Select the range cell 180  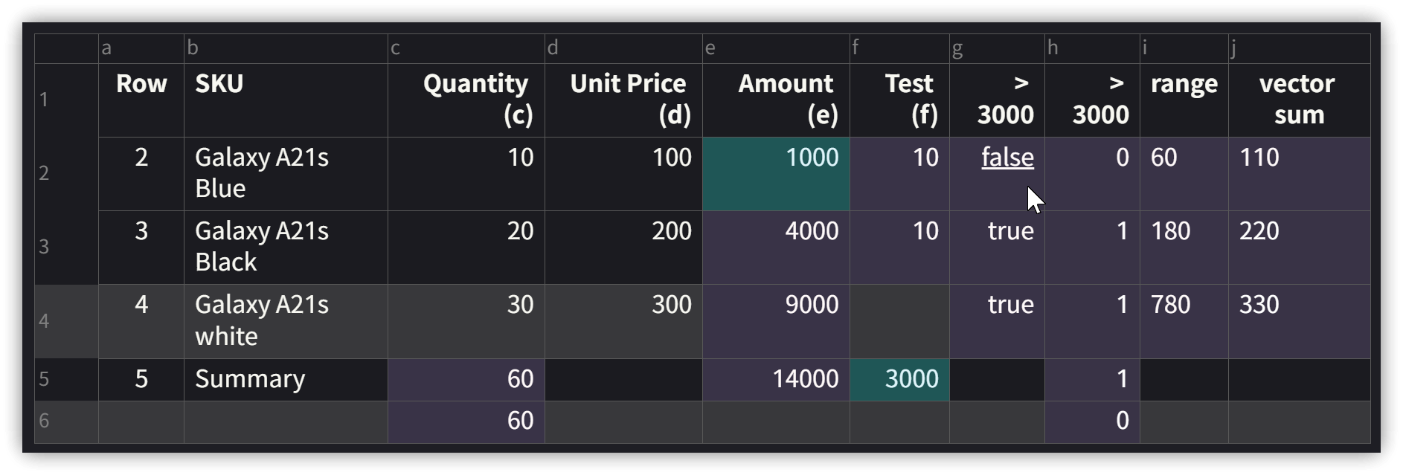click(x=1184, y=248)
